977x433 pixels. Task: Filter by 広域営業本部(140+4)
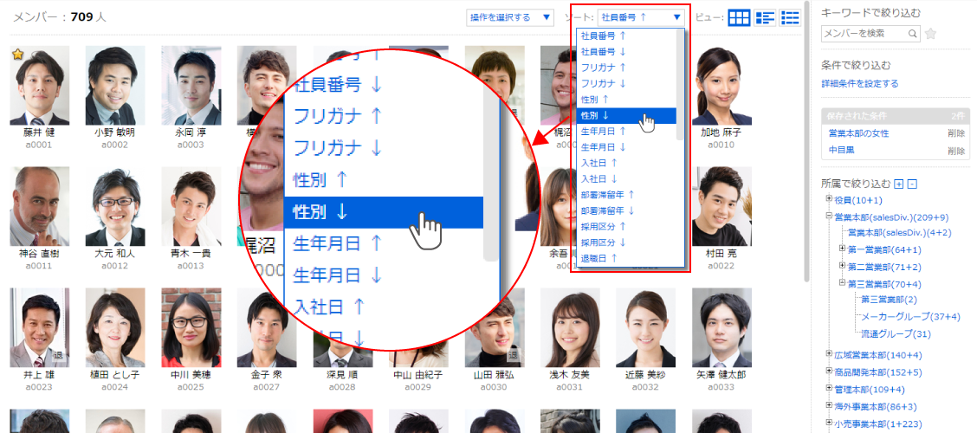[x=878, y=355]
